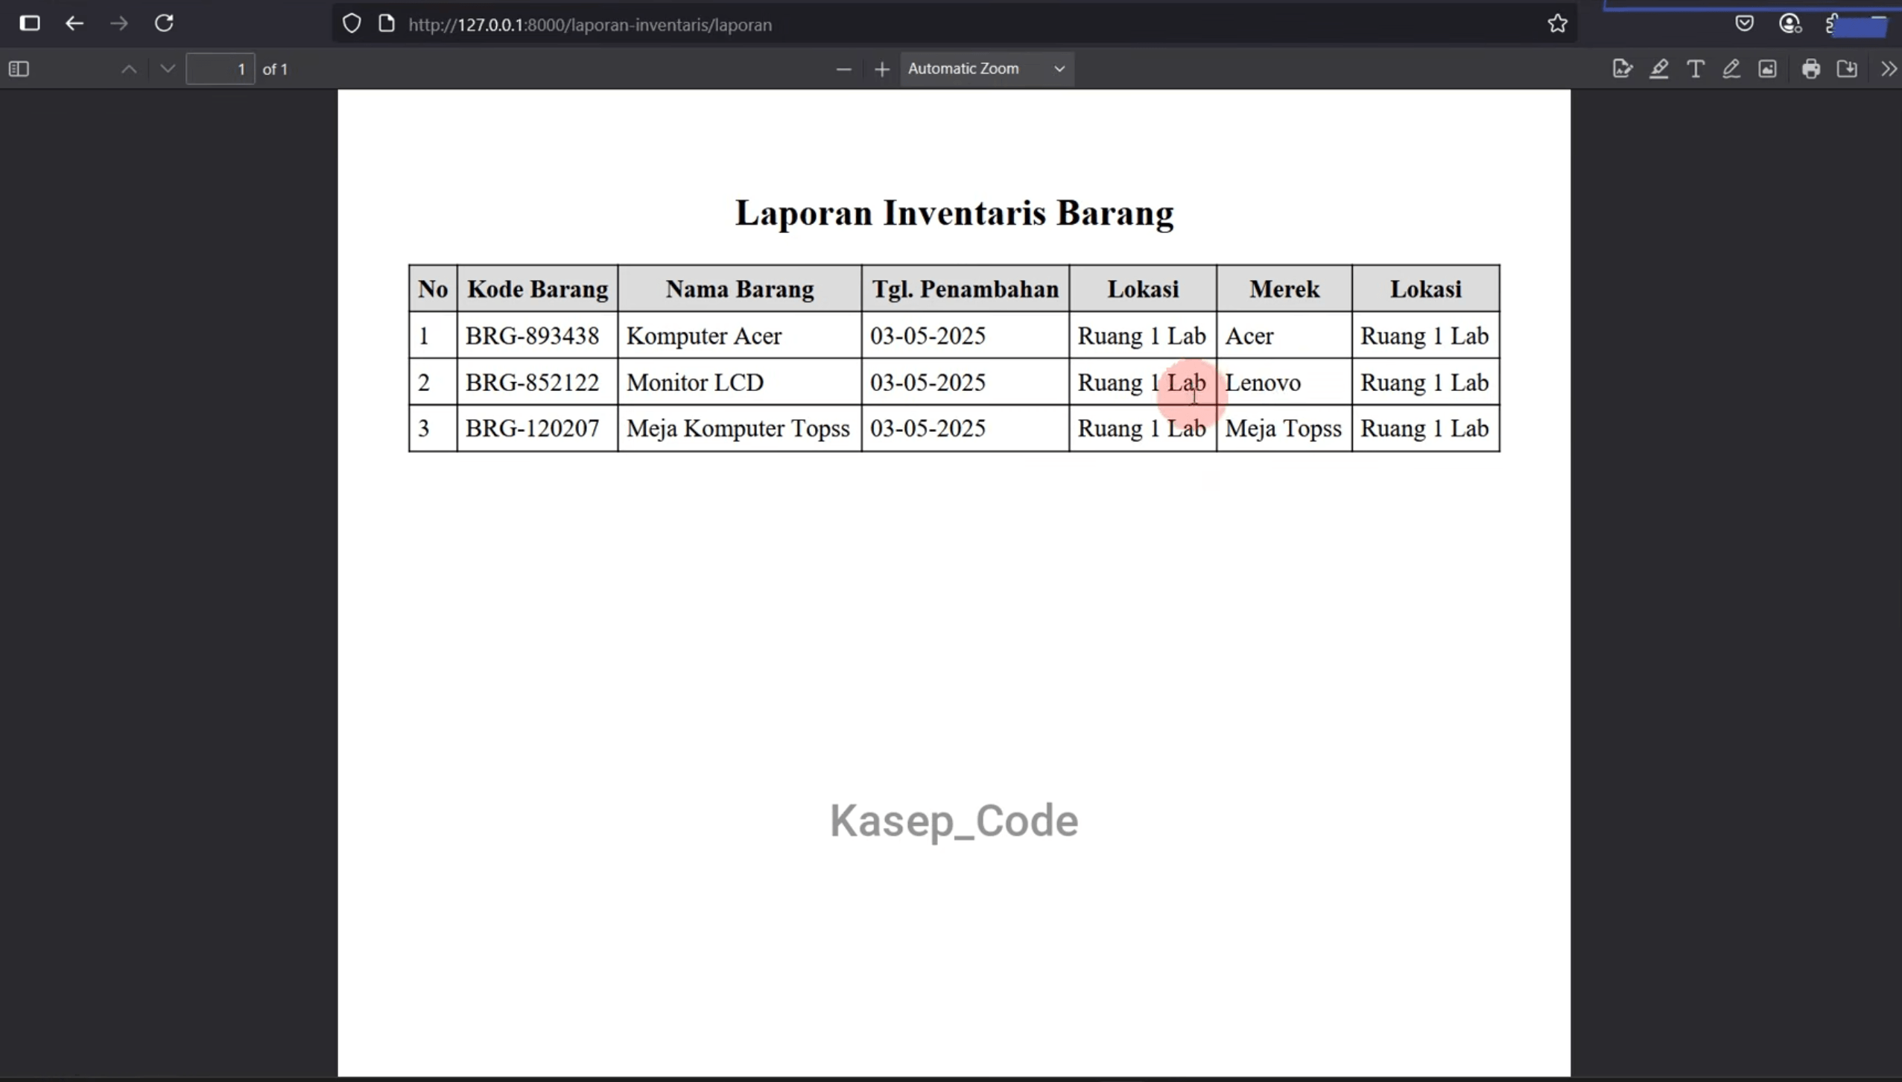Click the 'Kode Barang' column header

tap(537, 289)
